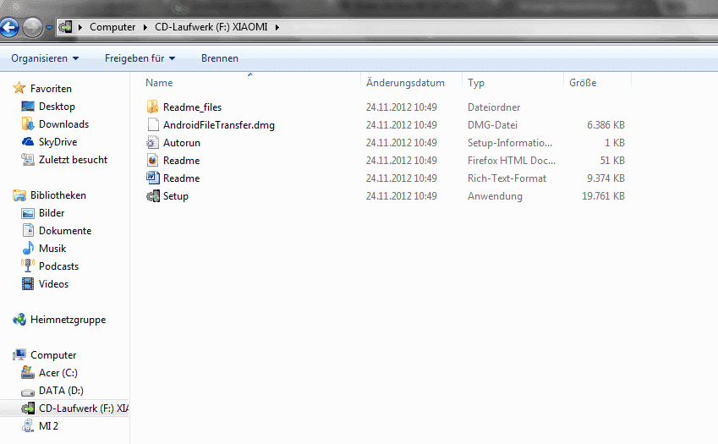Click the drive icon in address bar

[x=65, y=27]
